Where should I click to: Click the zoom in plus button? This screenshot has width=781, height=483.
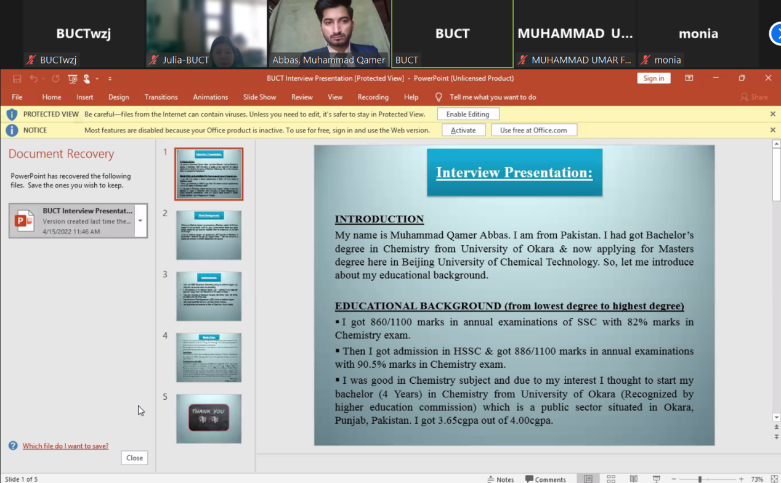(741, 479)
